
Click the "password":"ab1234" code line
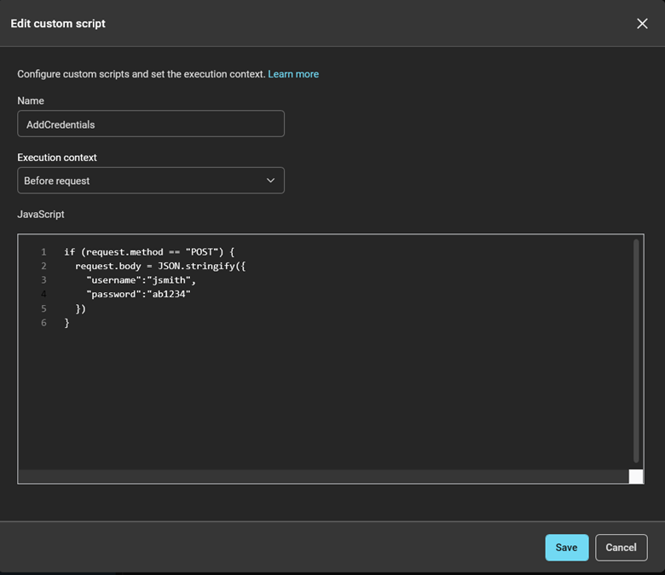click(138, 294)
